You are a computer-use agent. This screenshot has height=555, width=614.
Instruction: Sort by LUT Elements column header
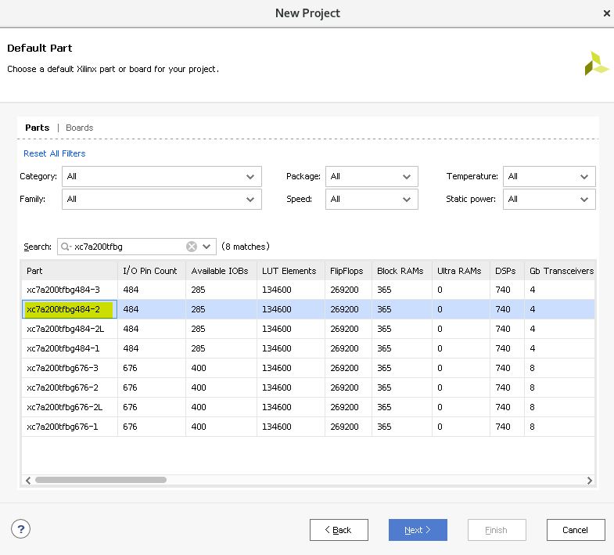(290, 271)
